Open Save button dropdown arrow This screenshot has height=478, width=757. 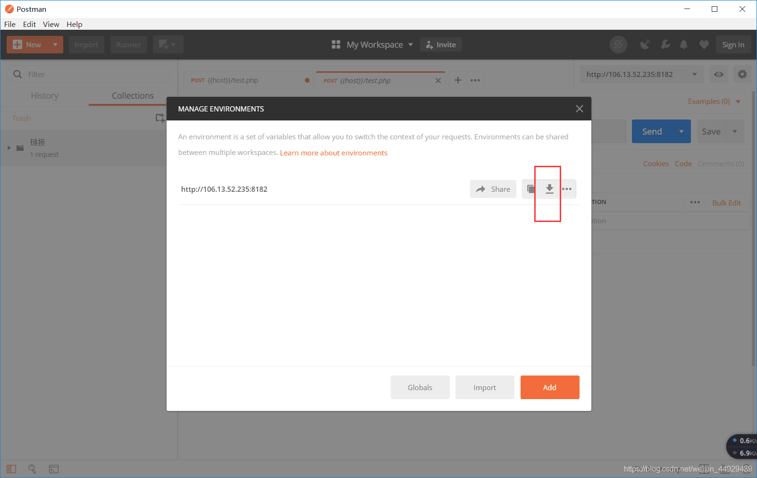[735, 131]
